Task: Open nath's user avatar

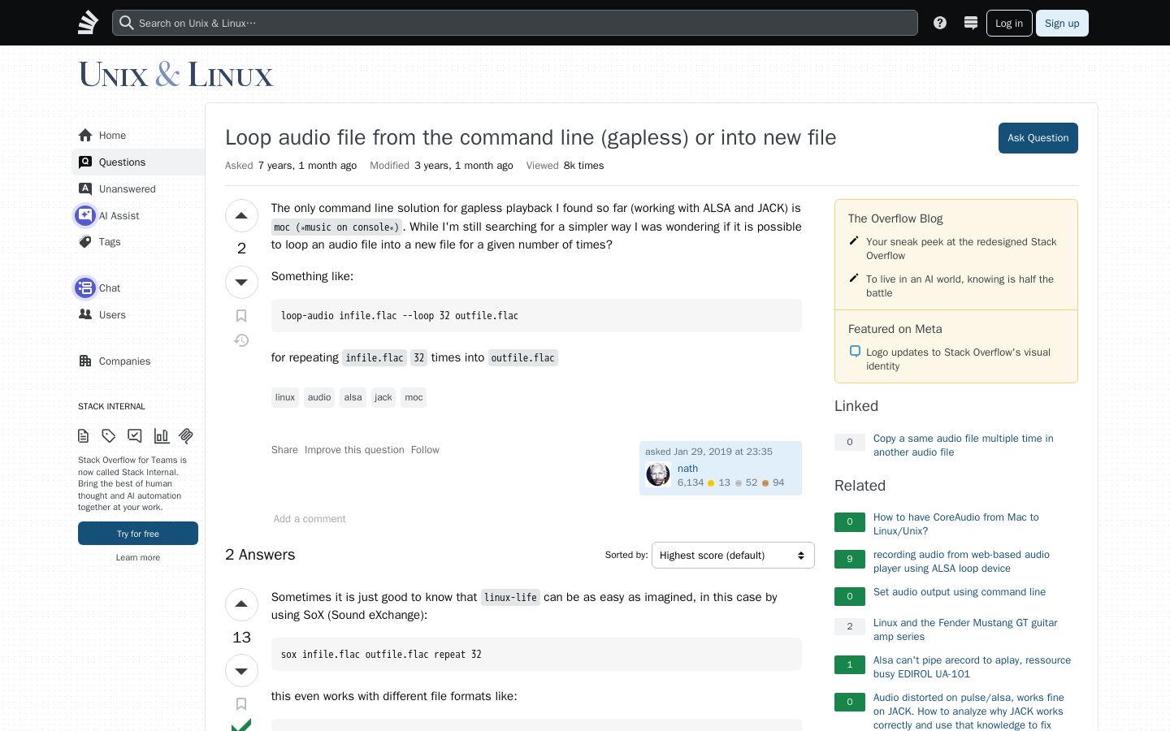Action: tap(658, 474)
